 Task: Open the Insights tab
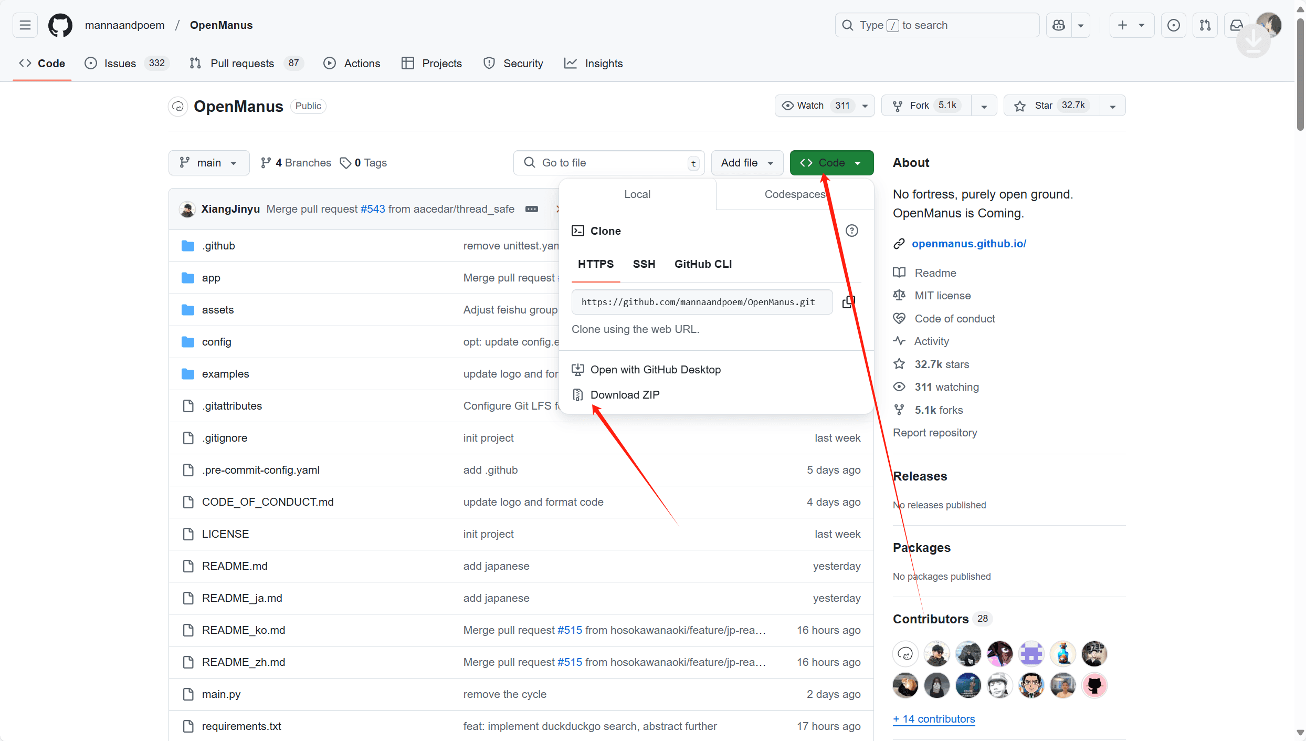593,64
